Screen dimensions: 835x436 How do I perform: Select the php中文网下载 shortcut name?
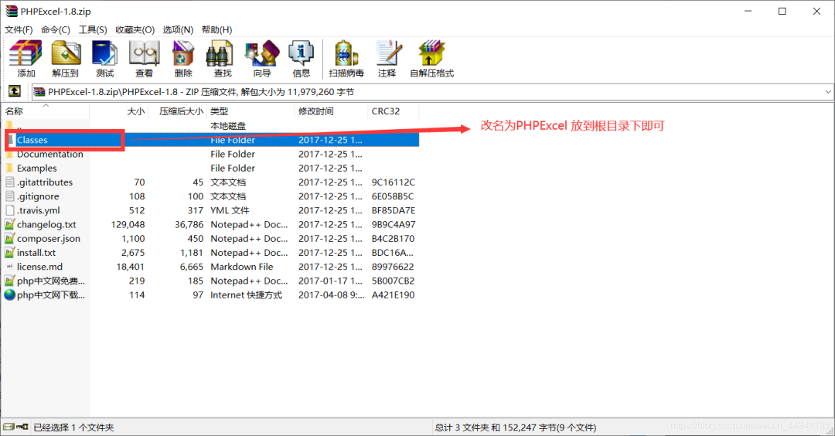(x=50, y=295)
